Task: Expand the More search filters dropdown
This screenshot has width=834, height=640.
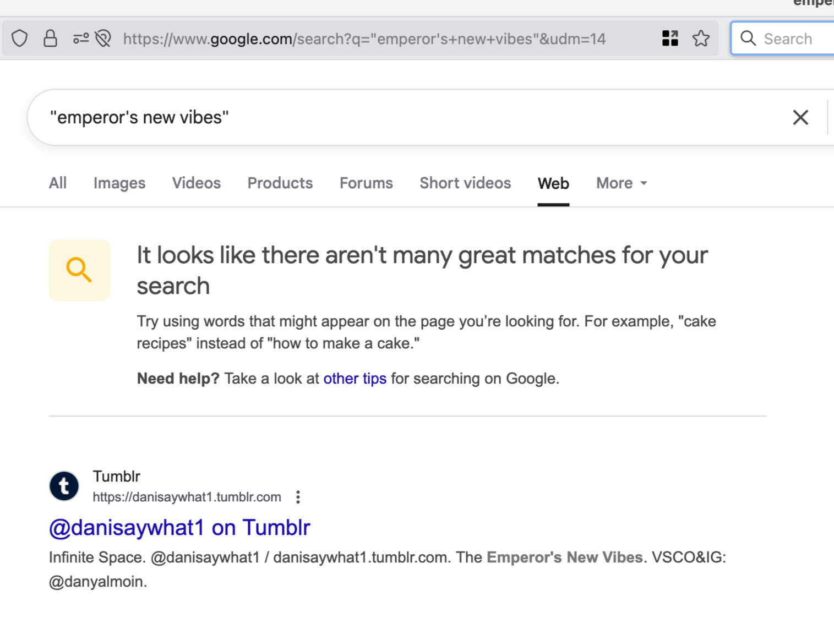Action: [621, 183]
